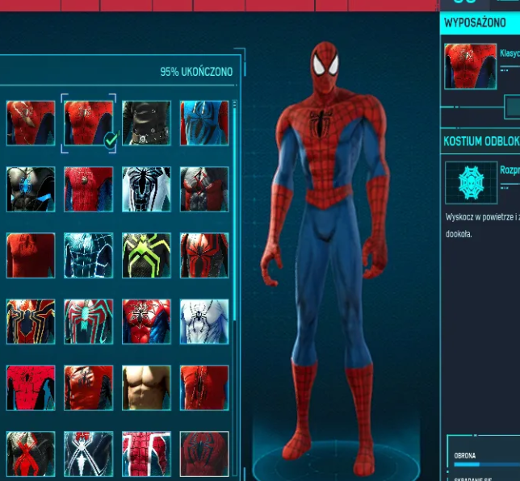Pick the blue hoodie Scarlet Spider suit
Image resolution: width=520 pixels, height=481 pixels.
pos(204,123)
